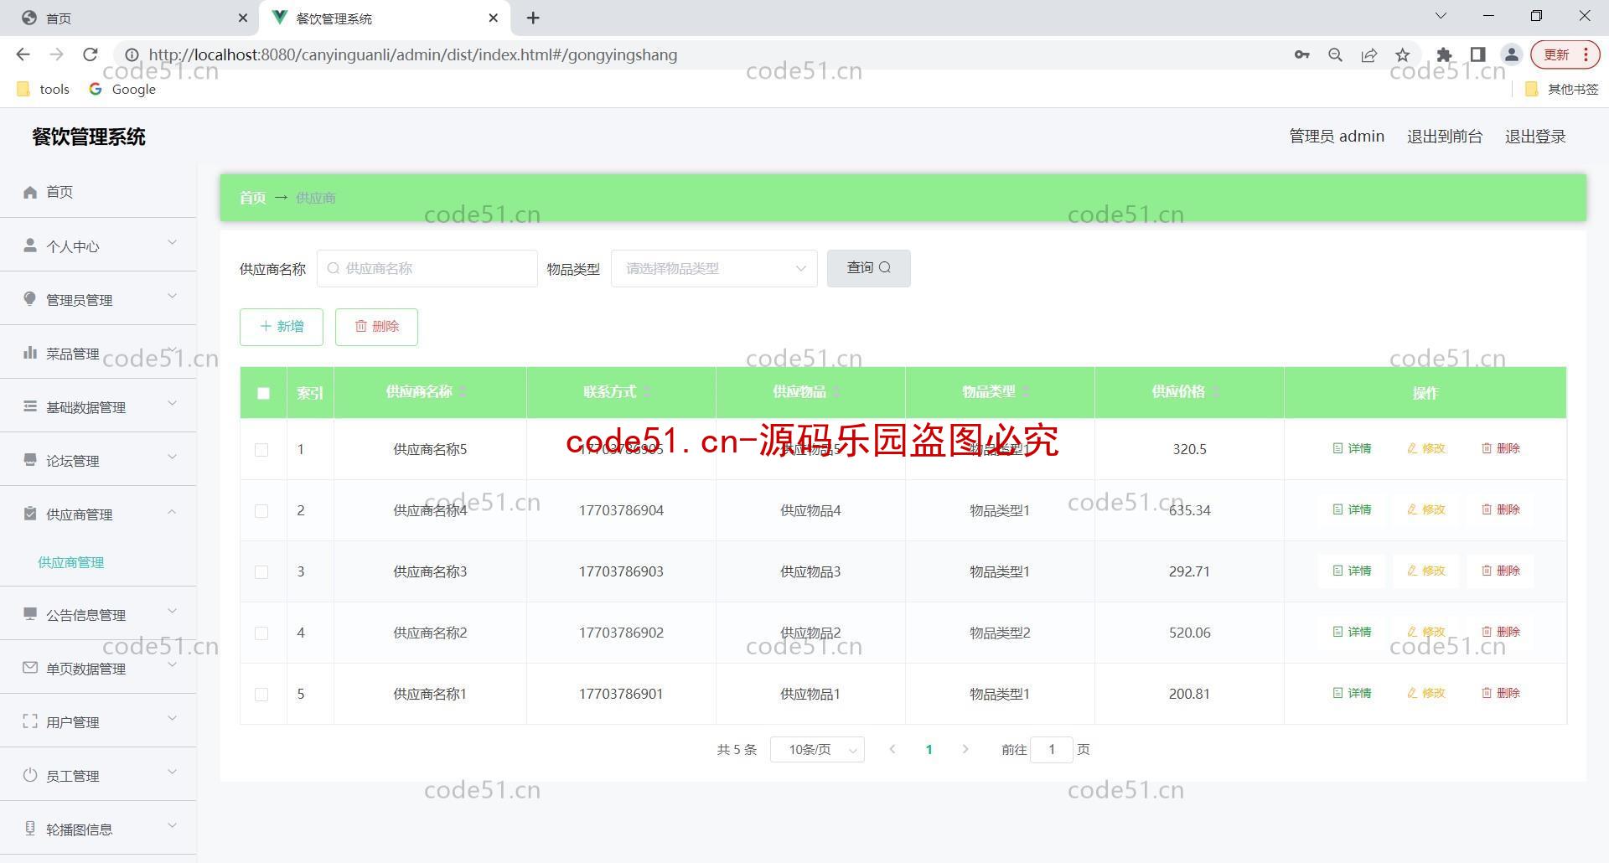Click the 新增 add button
1609x863 pixels.
pos(282,327)
